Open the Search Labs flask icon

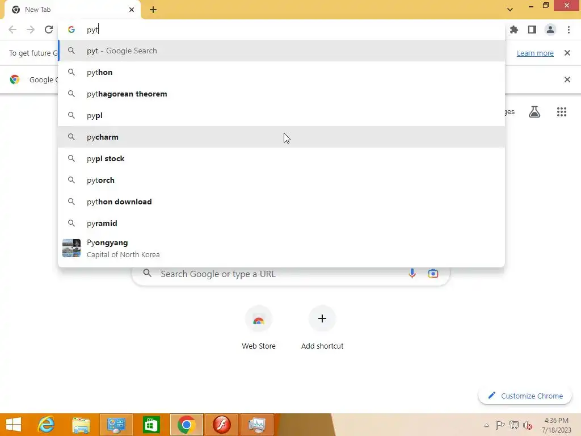534,112
